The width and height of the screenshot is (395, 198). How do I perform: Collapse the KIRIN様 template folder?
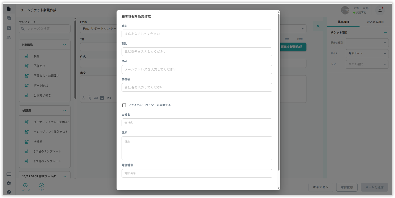tap(65, 45)
